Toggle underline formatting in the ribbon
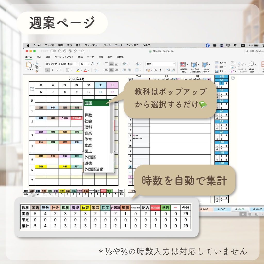264x264 pixels. point(57,70)
